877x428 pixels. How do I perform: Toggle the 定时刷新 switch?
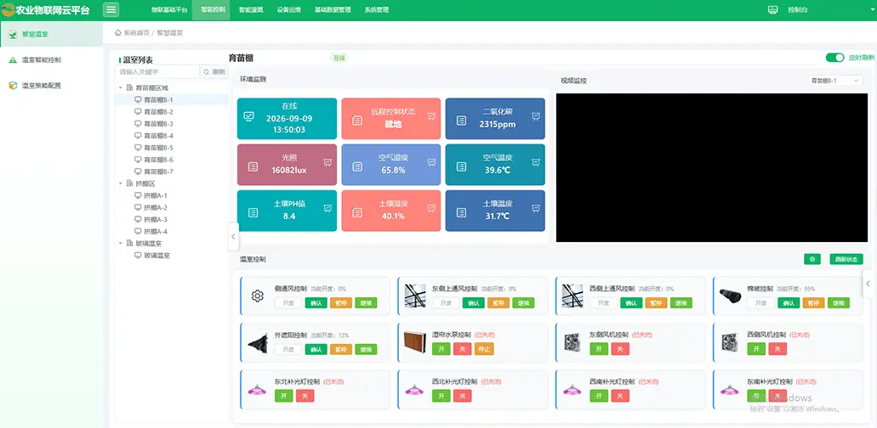coord(834,58)
